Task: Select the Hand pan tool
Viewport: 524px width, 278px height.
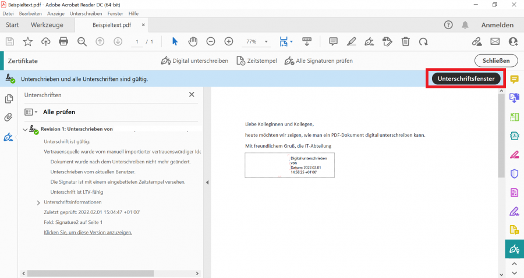Action: [x=193, y=41]
